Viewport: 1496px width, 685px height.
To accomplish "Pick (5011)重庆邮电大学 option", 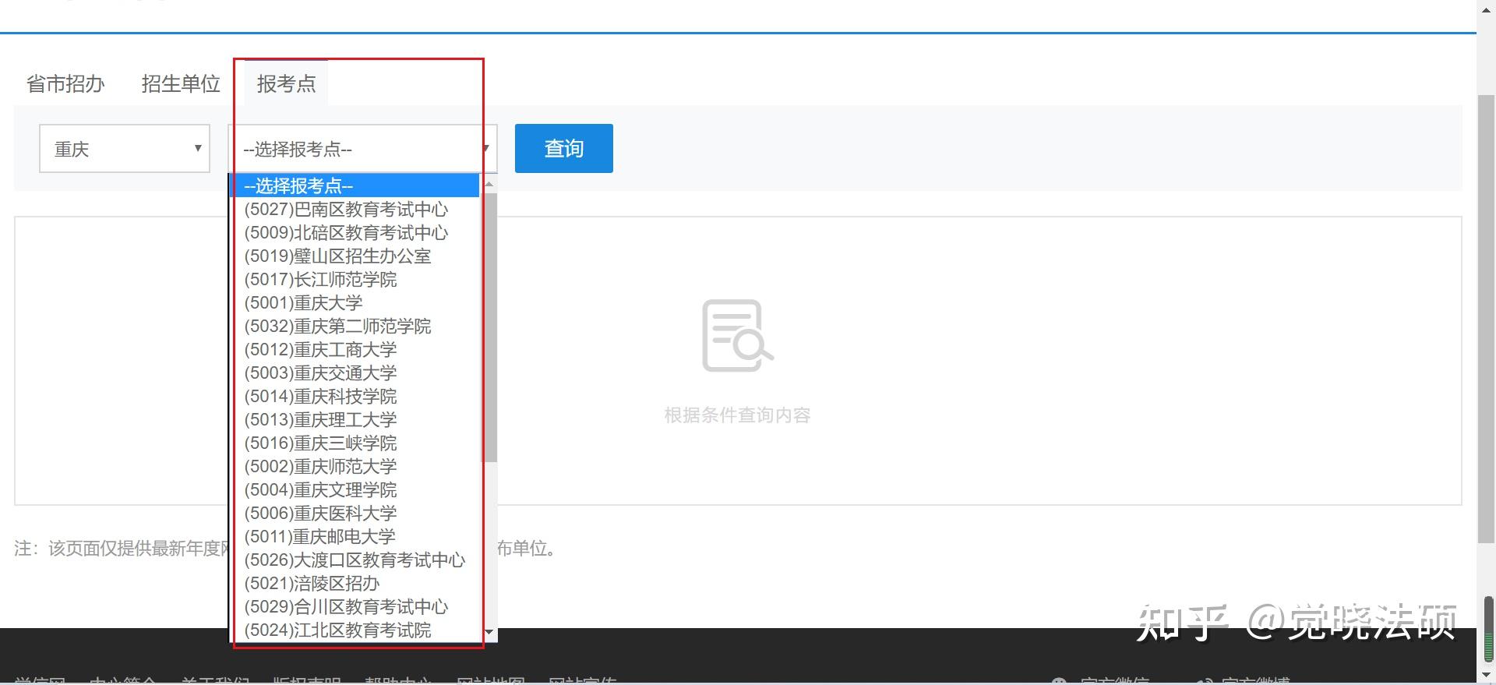I will [x=355, y=536].
